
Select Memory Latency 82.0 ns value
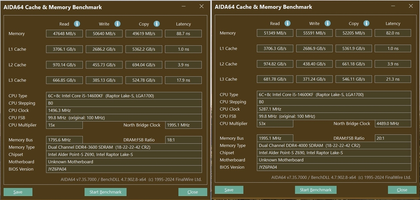(x=393, y=33)
